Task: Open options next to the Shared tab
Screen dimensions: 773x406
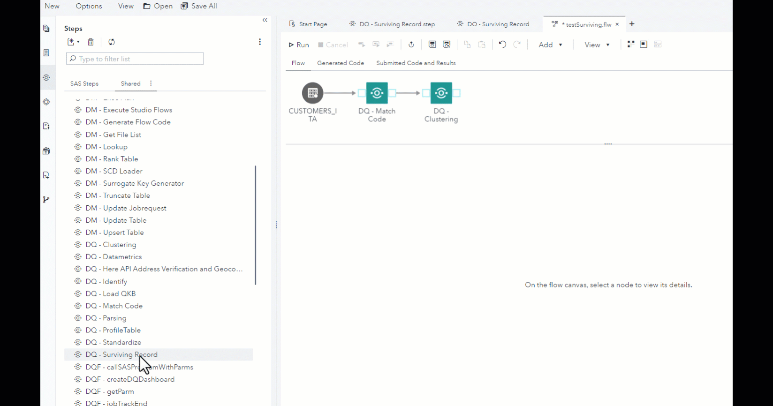Action: (x=151, y=83)
